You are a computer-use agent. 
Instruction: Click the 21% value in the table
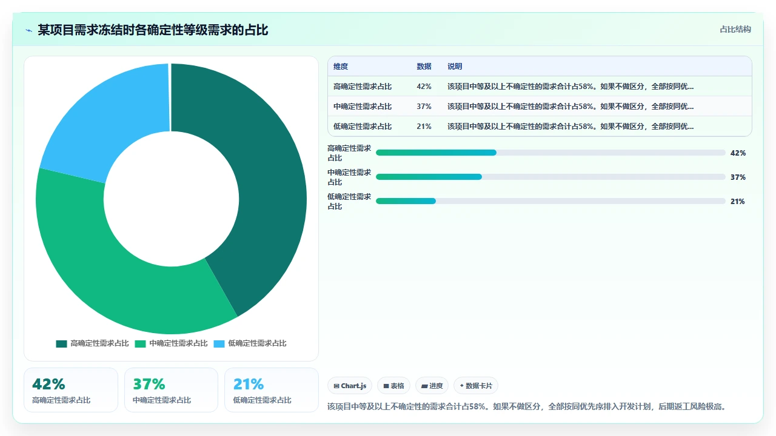[x=424, y=127]
